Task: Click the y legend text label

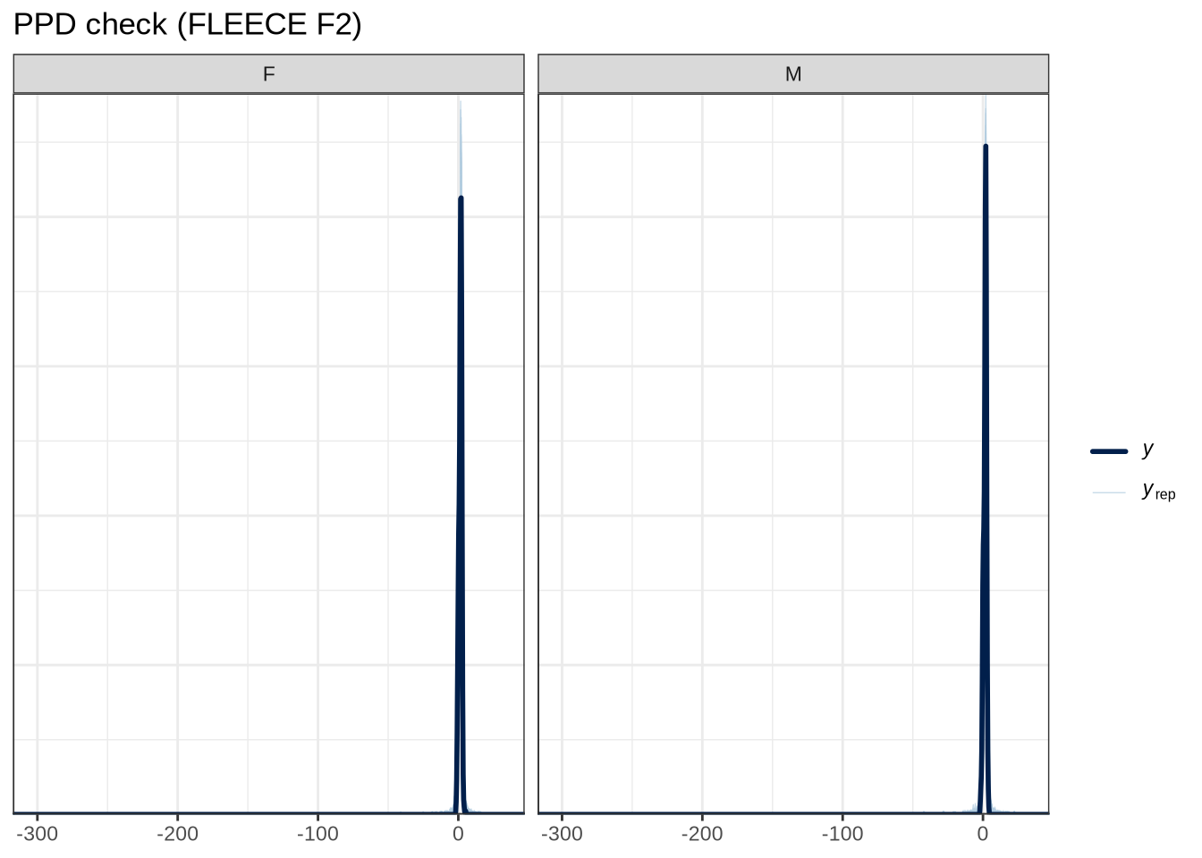Action: [1148, 450]
